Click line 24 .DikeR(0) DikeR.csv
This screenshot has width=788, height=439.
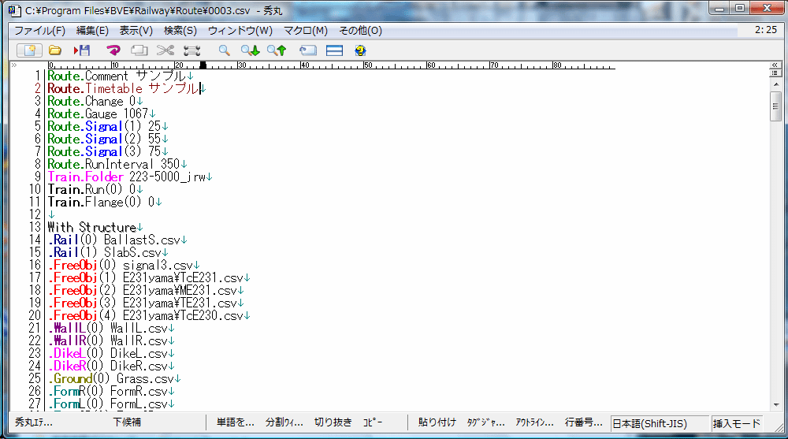107,366
